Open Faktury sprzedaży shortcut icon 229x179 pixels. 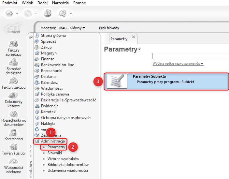pos(14,43)
